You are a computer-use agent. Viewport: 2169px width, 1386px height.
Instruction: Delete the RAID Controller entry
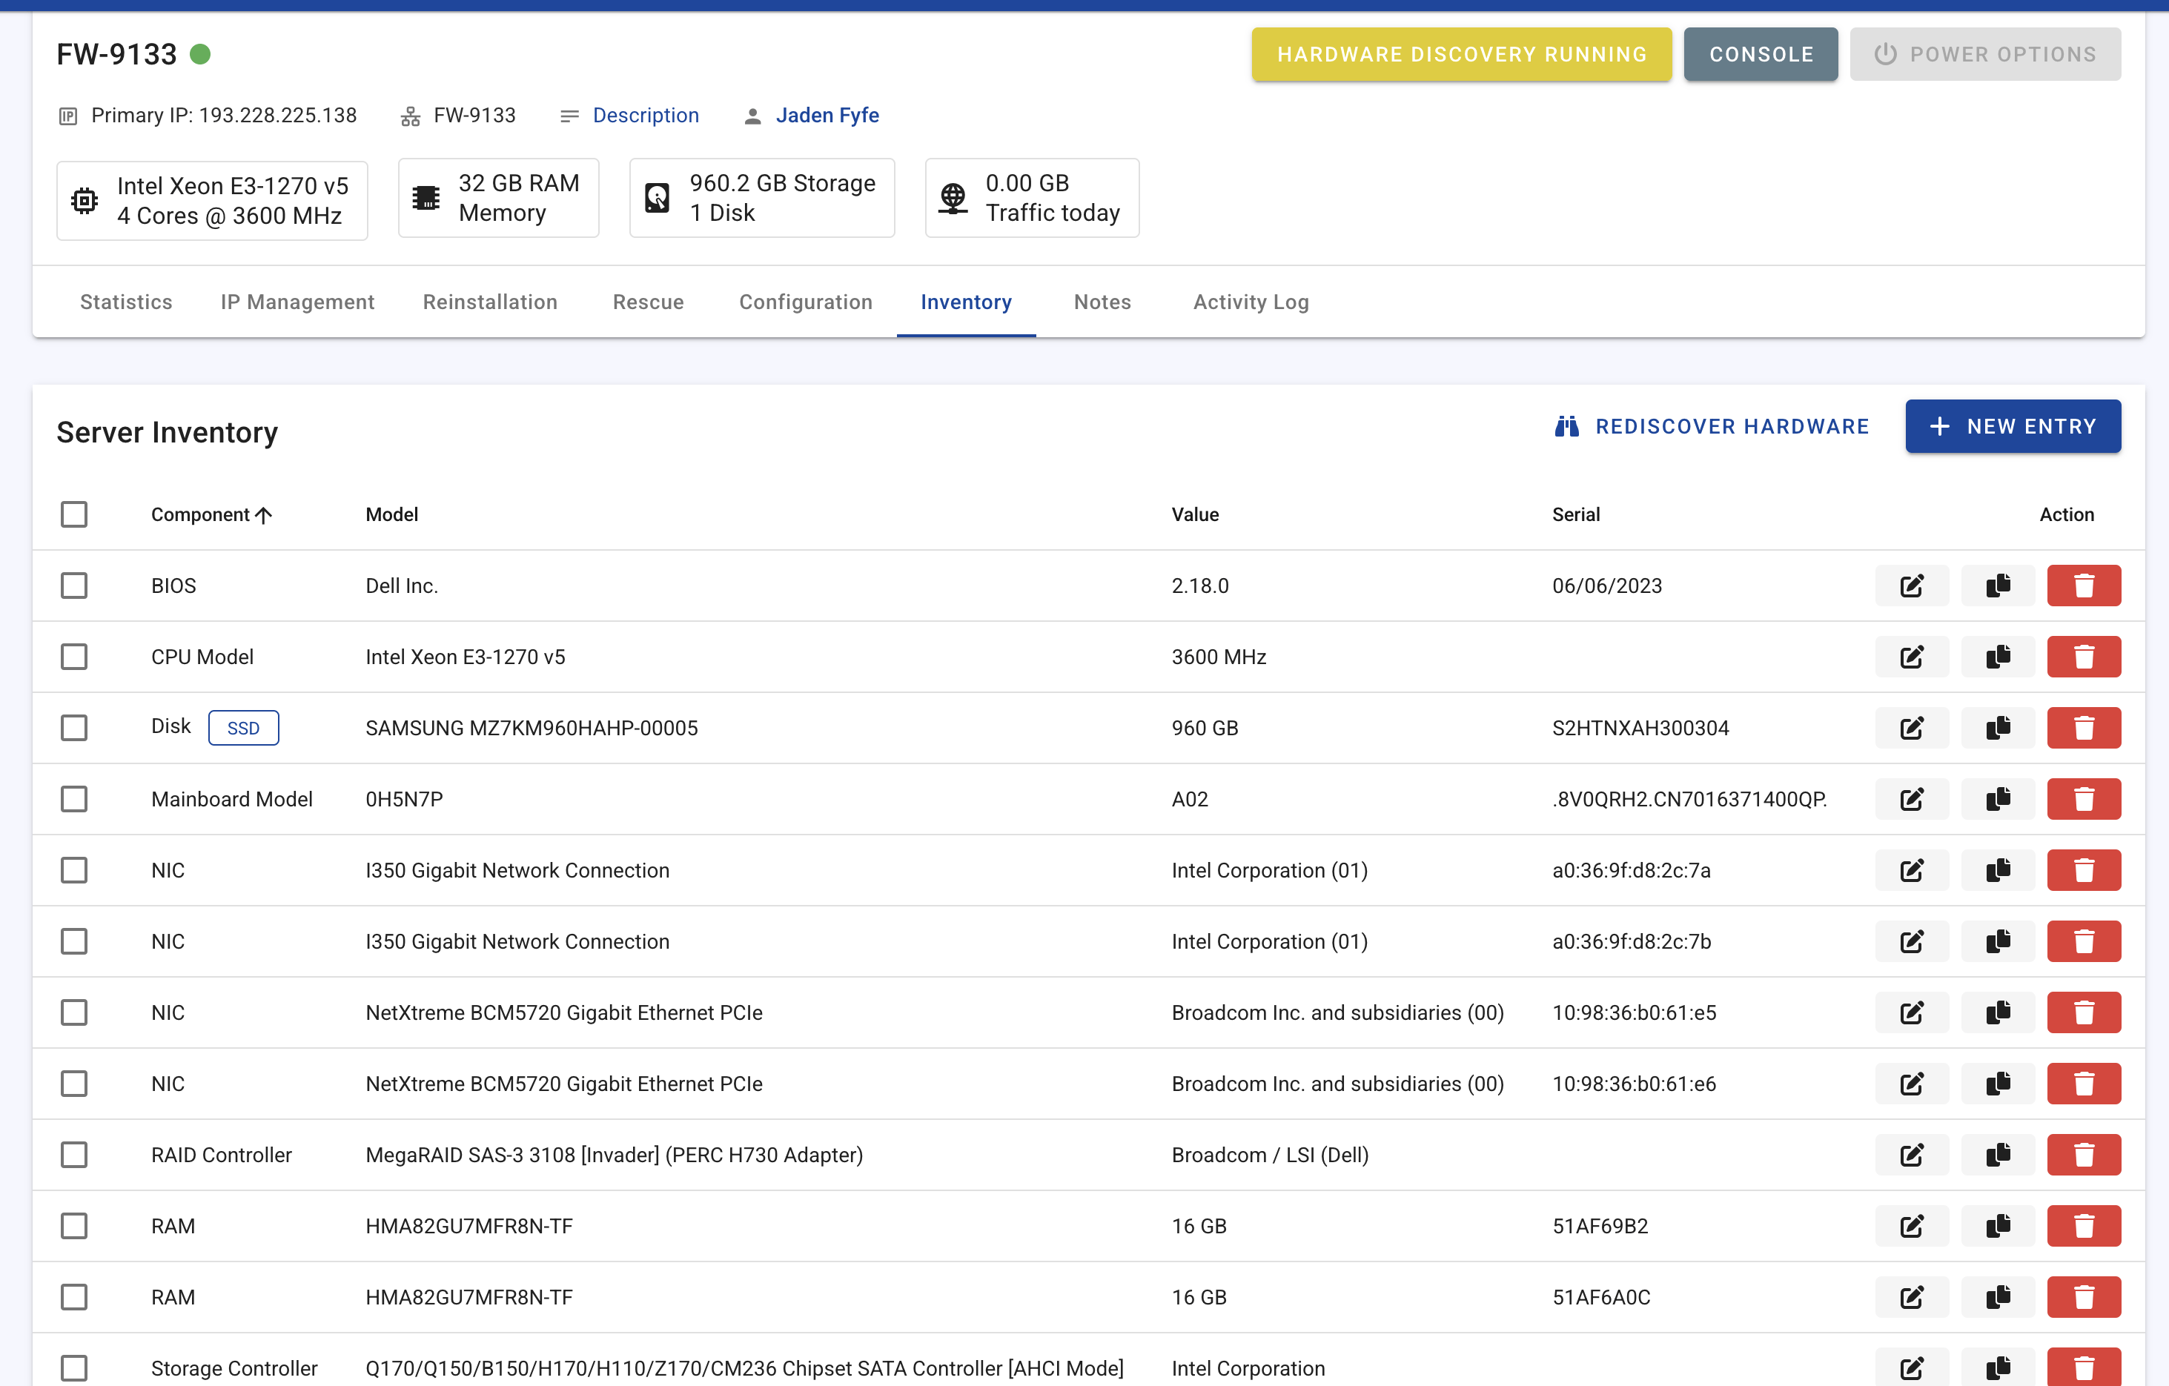click(x=2084, y=1155)
